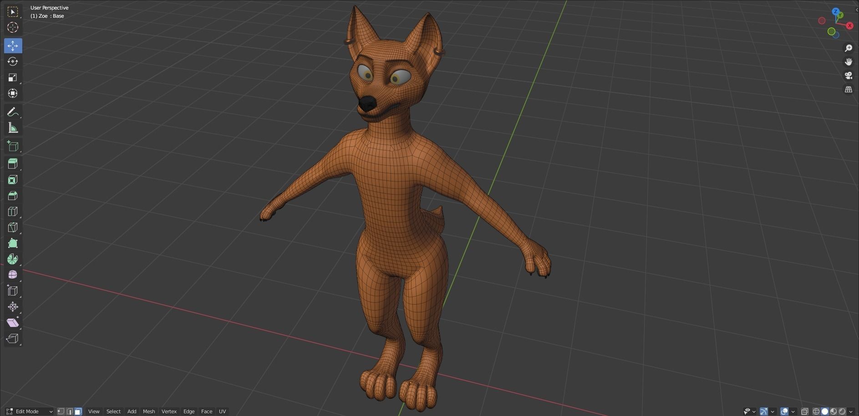Open the Vertex menu
Screen dimensions: 859x416
(169, 411)
